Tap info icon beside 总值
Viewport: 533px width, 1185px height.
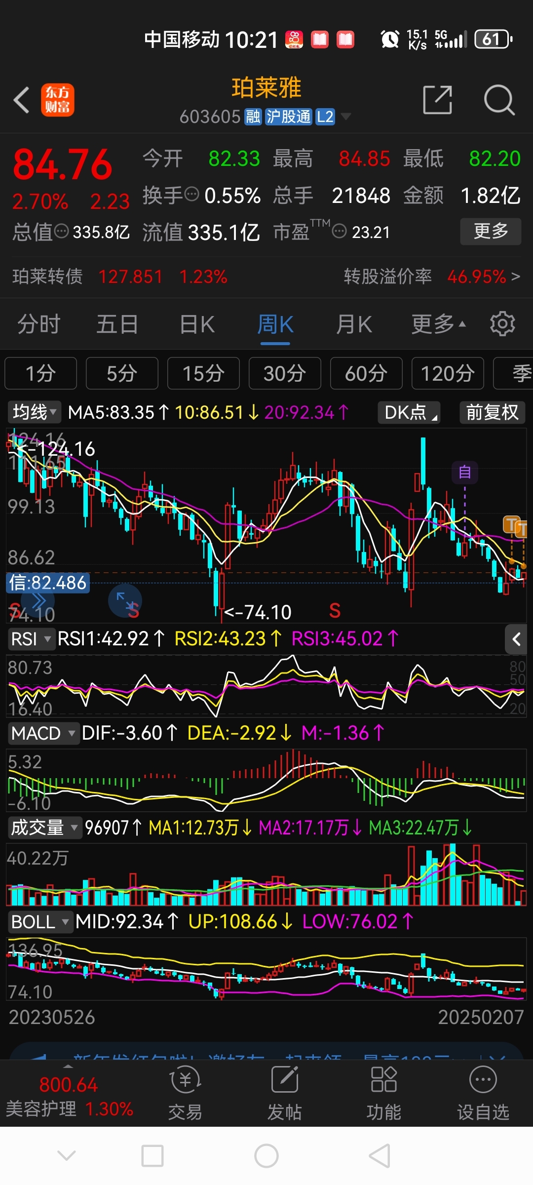click(61, 231)
